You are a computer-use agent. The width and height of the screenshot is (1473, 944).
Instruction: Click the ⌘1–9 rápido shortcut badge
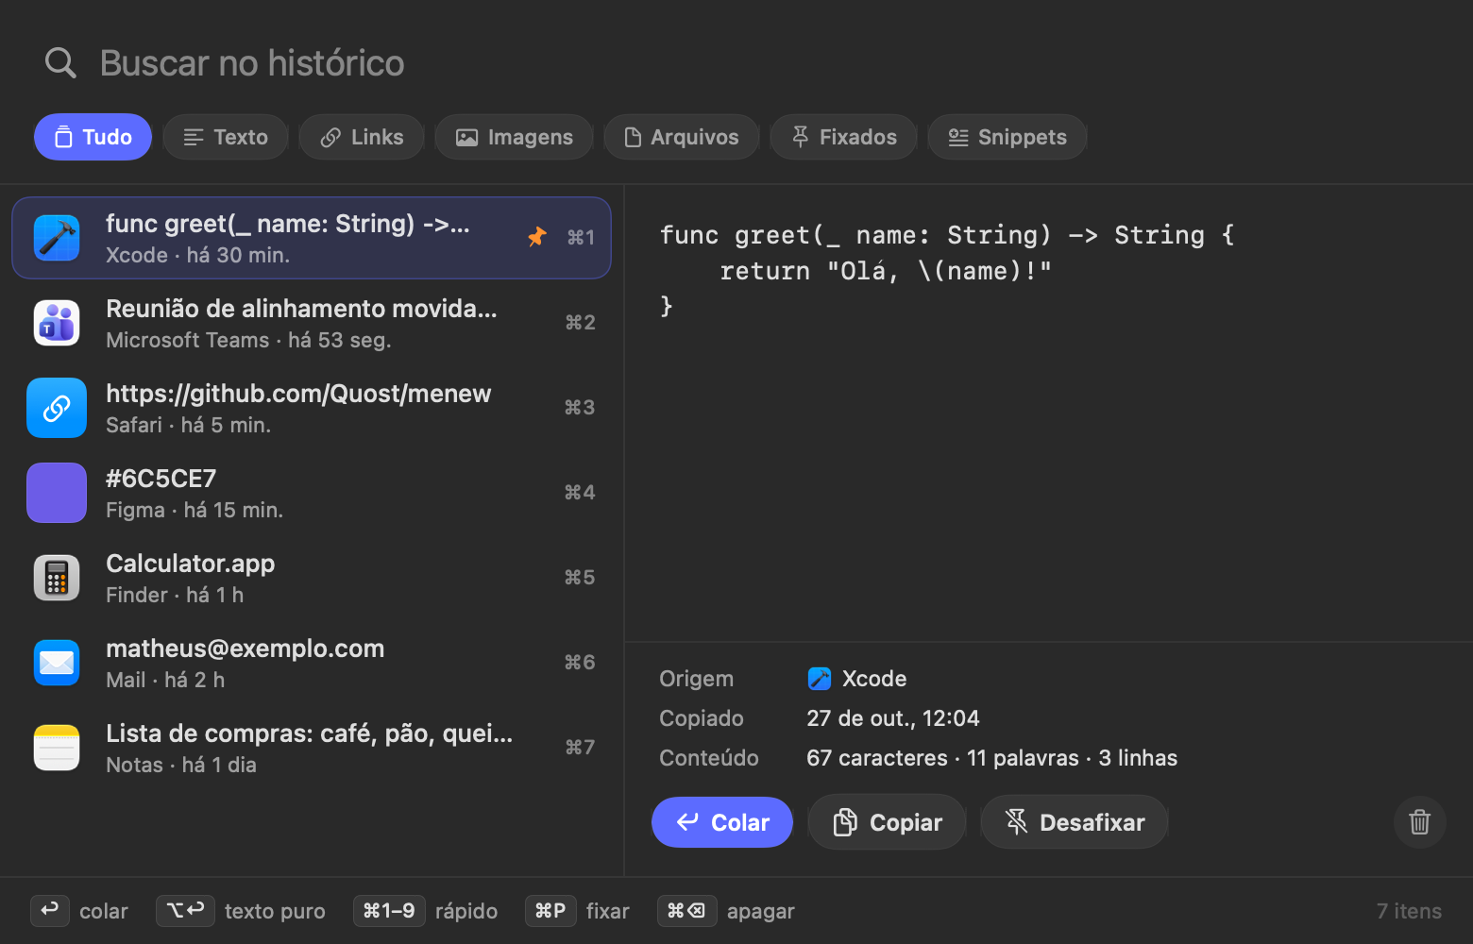[x=389, y=911]
